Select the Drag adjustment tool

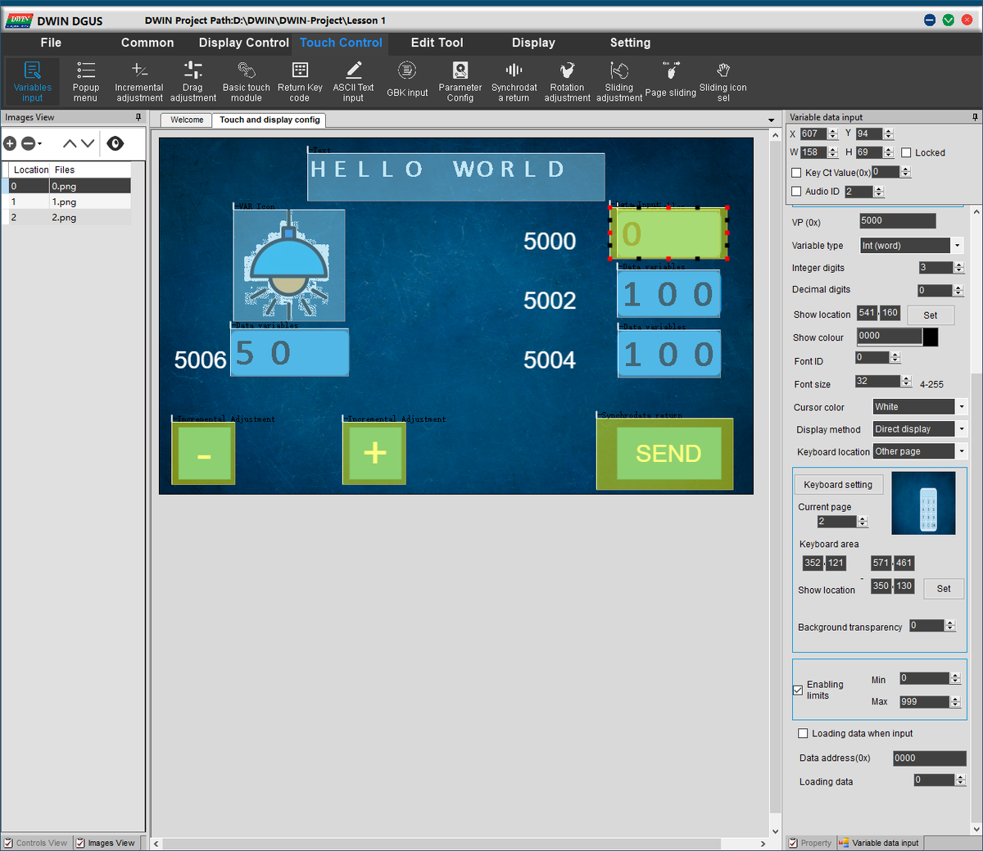point(193,81)
